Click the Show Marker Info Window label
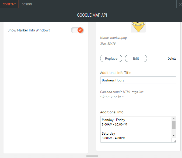 [x=29, y=30]
